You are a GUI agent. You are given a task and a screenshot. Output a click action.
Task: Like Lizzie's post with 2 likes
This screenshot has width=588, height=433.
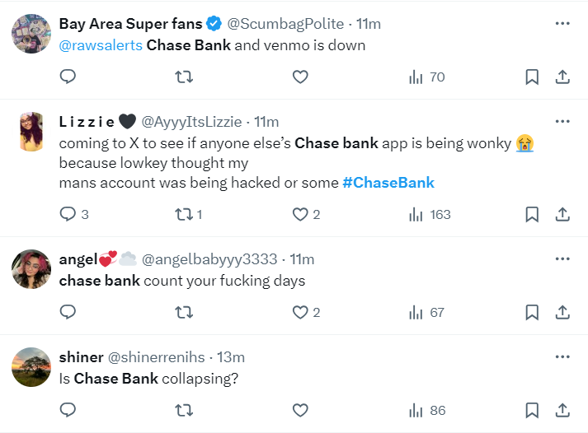[x=300, y=214]
